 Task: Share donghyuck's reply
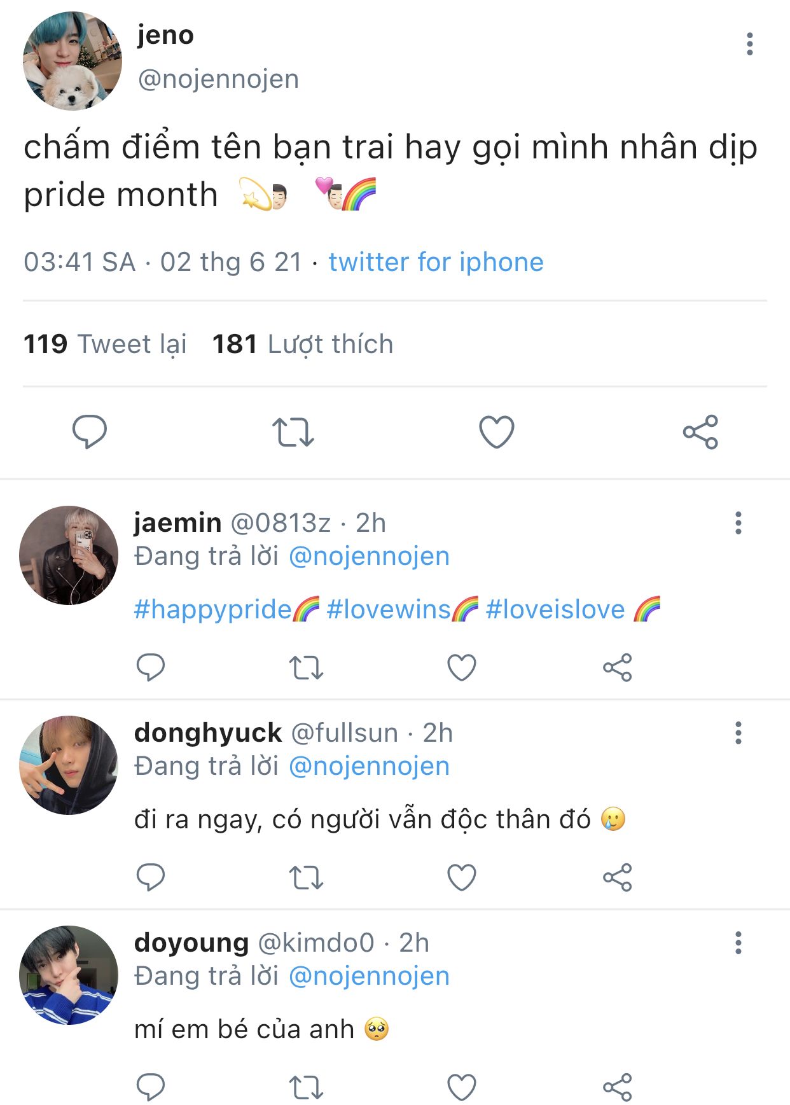[617, 877]
